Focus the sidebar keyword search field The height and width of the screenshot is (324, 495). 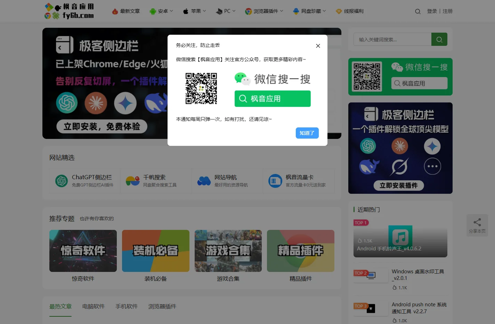[x=392, y=39]
